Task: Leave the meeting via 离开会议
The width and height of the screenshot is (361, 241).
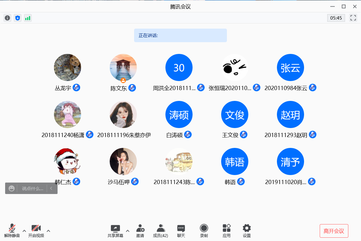Action: pos(334,231)
